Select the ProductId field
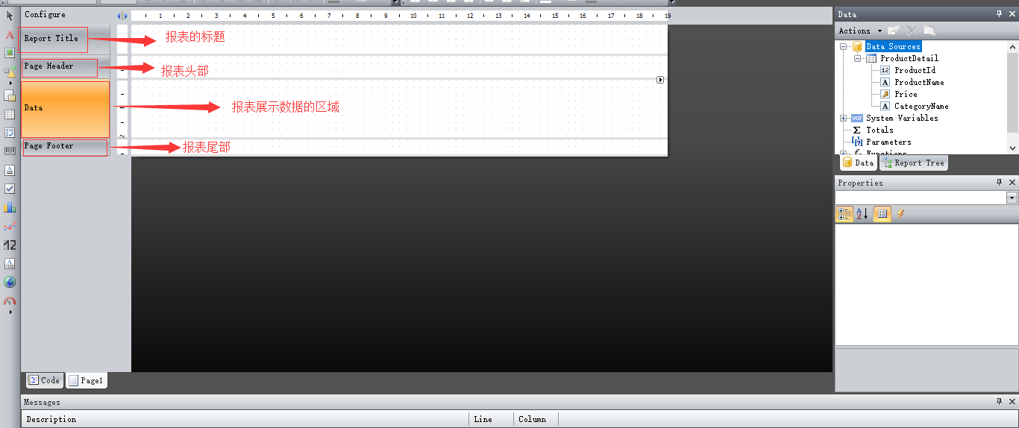This screenshot has width=1019, height=428. click(x=915, y=70)
